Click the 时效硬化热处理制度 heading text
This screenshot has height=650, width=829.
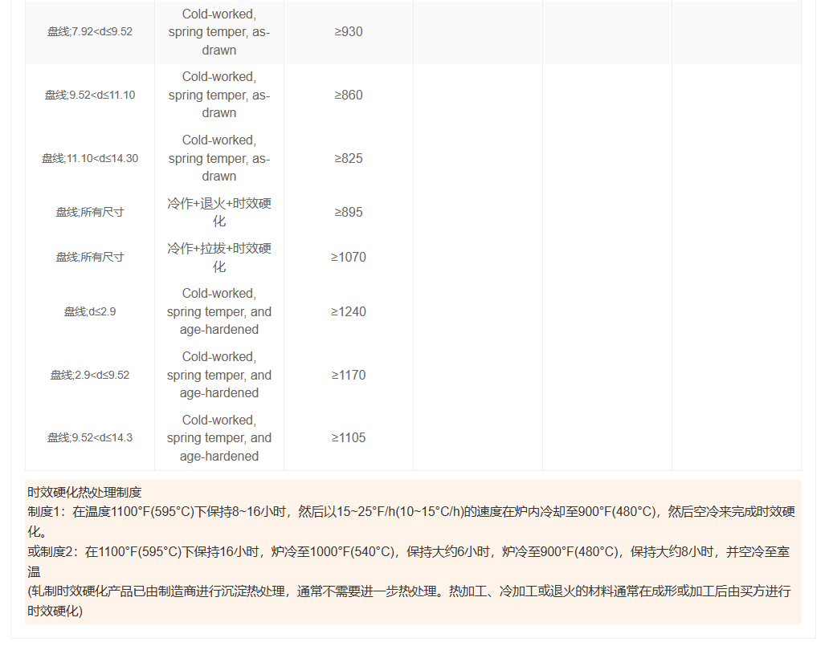tap(85, 492)
